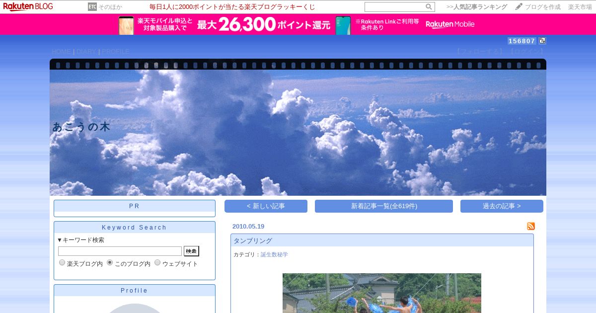Image resolution: width=596 pixels, height=313 pixels.
Task: Click the フォローする link
Action: (479, 51)
